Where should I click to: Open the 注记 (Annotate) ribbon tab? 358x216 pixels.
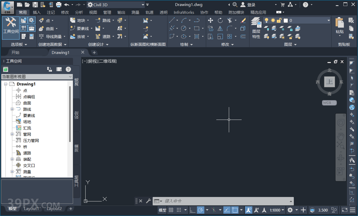click(x=51, y=12)
